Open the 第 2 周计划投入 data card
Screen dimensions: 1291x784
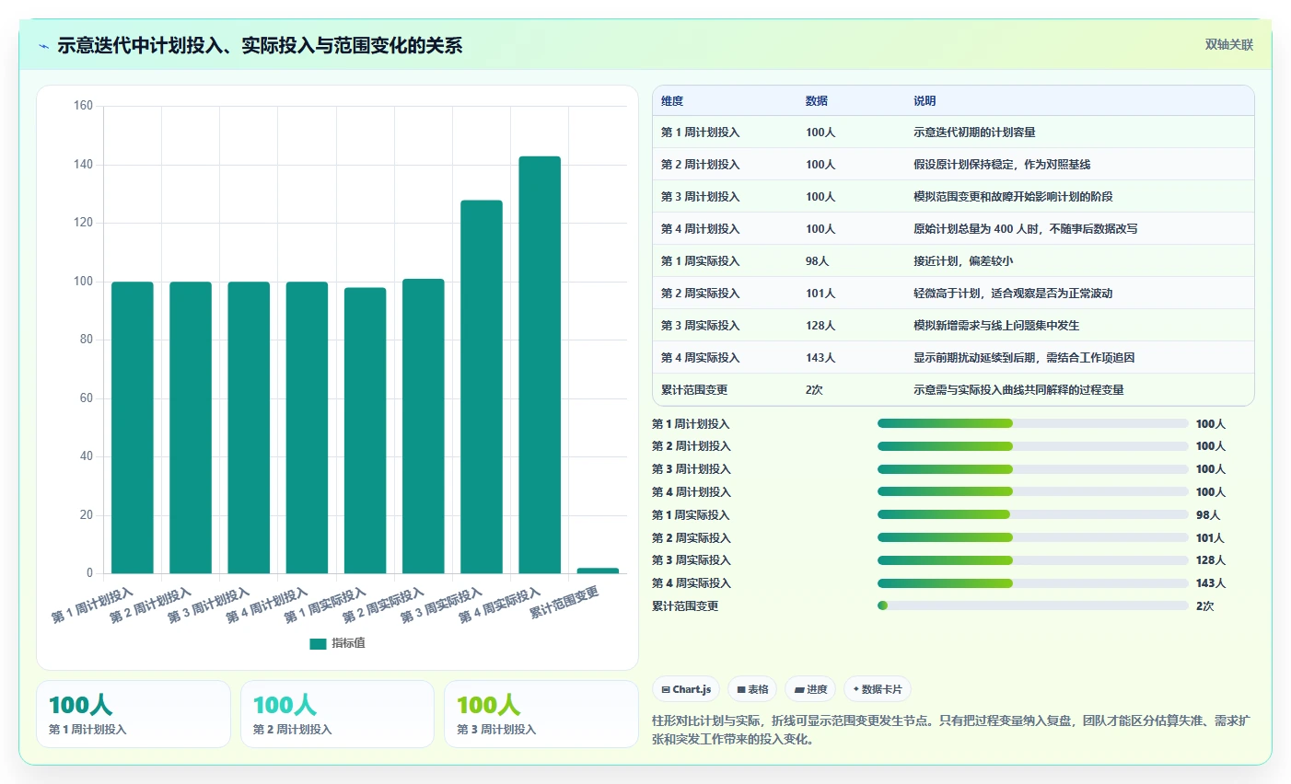click(x=337, y=714)
